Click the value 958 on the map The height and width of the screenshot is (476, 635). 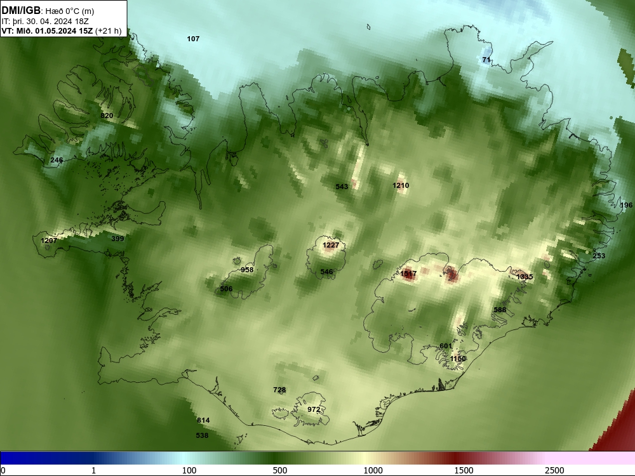pyautogui.click(x=247, y=270)
